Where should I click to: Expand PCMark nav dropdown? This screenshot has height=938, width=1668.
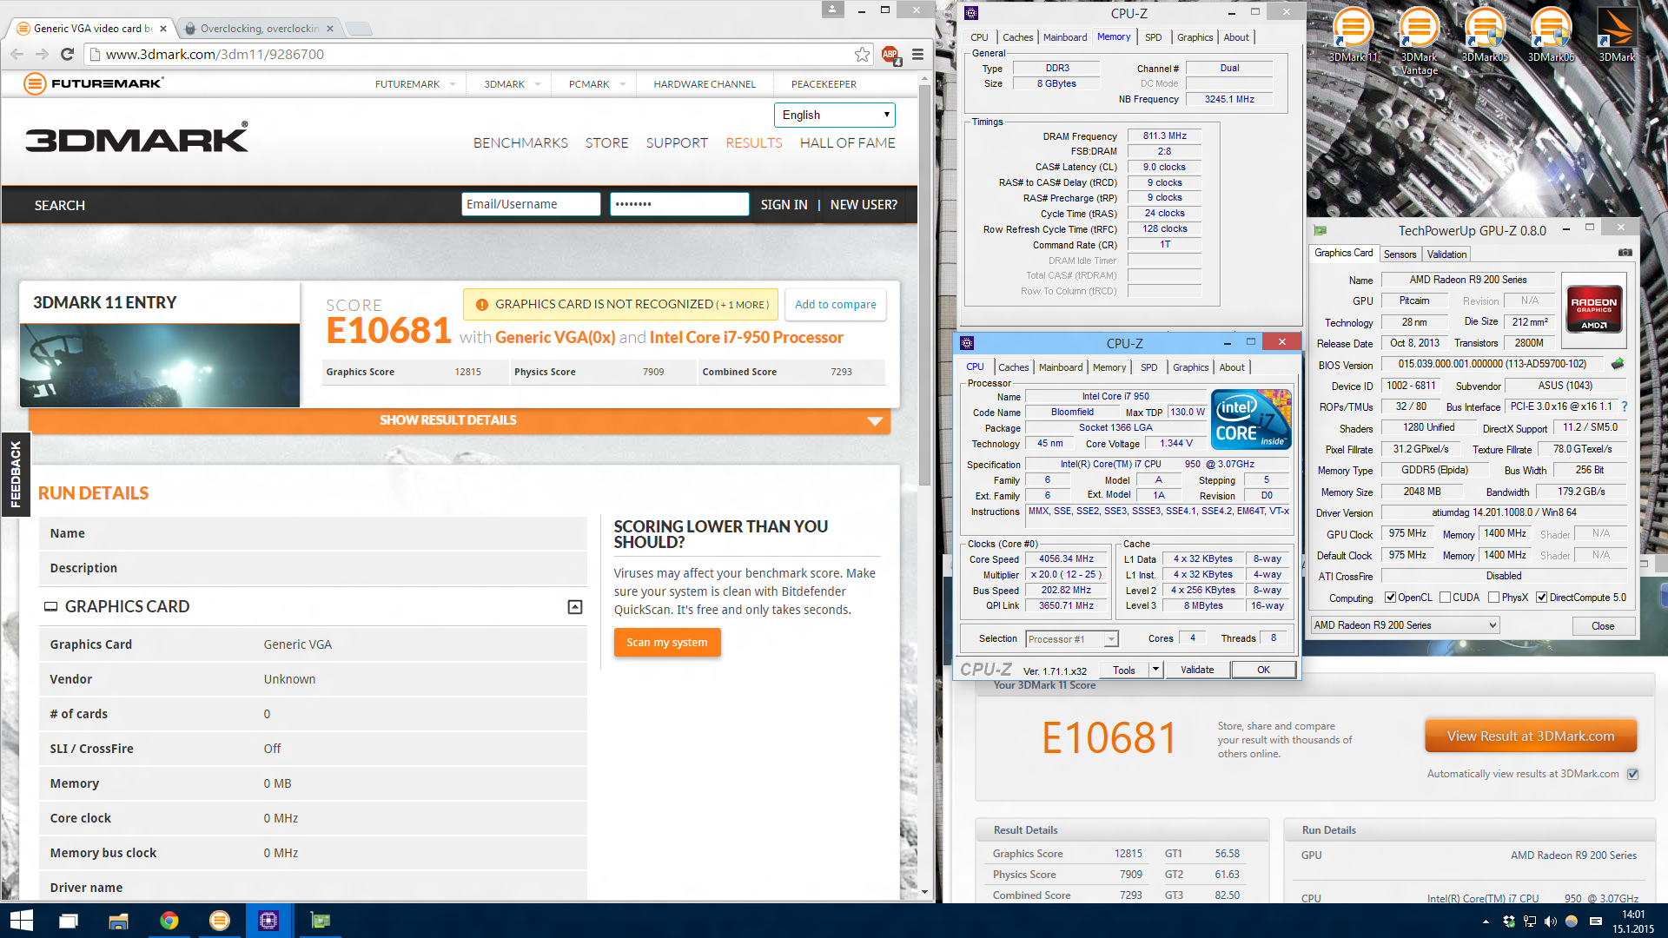tap(622, 84)
